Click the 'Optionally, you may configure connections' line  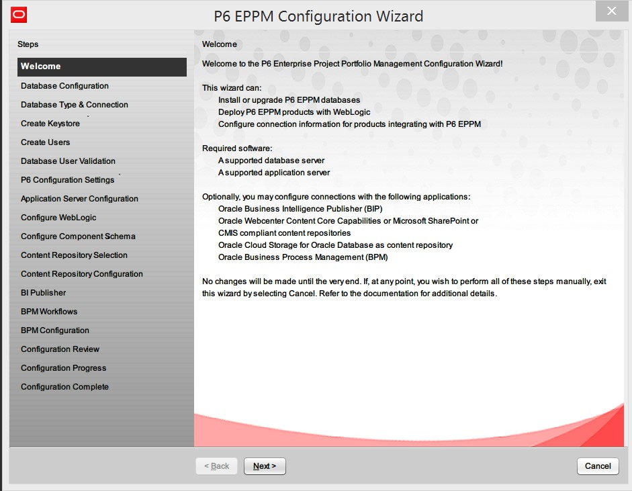point(336,197)
